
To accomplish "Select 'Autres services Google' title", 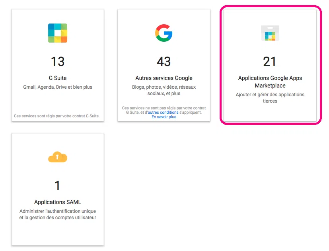I will pos(164,78).
